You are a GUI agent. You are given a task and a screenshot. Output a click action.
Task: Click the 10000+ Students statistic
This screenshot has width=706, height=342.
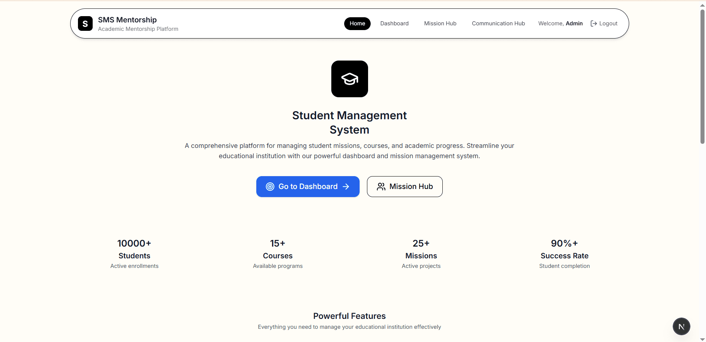(x=134, y=250)
